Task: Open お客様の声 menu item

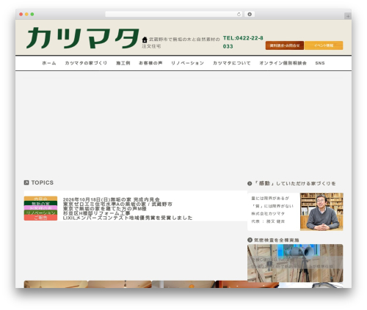Action: pos(150,63)
